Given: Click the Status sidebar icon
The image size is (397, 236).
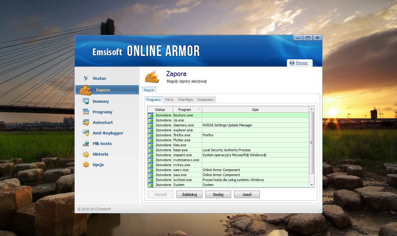Looking at the screenshot, I should pos(86,78).
